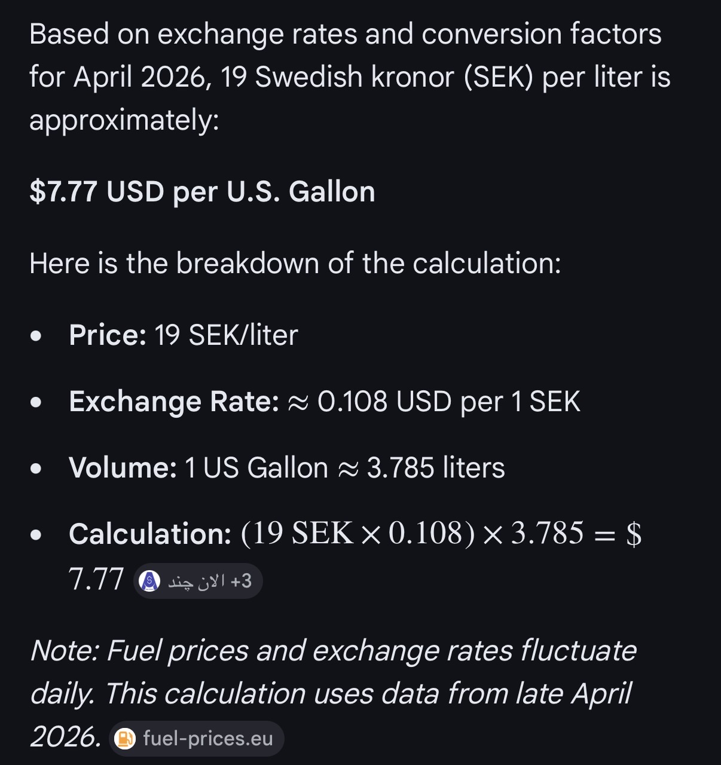Click the orange fuel pump favicon
Image resolution: width=721 pixels, height=765 pixels.
pyautogui.click(x=125, y=739)
